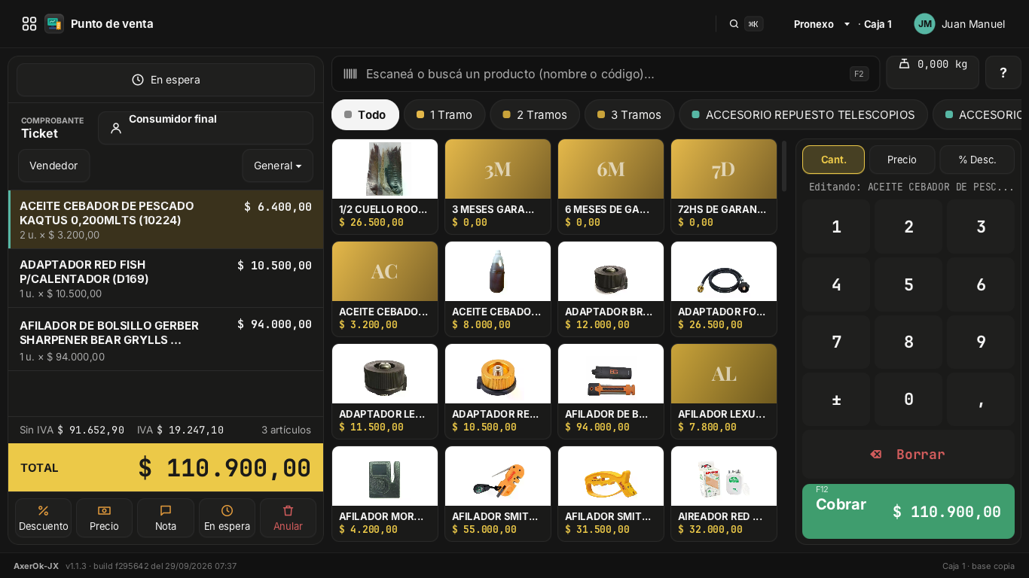Click the Punto de venta app logo
This screenshot has height=578, width=1029.
pos(54,24)
